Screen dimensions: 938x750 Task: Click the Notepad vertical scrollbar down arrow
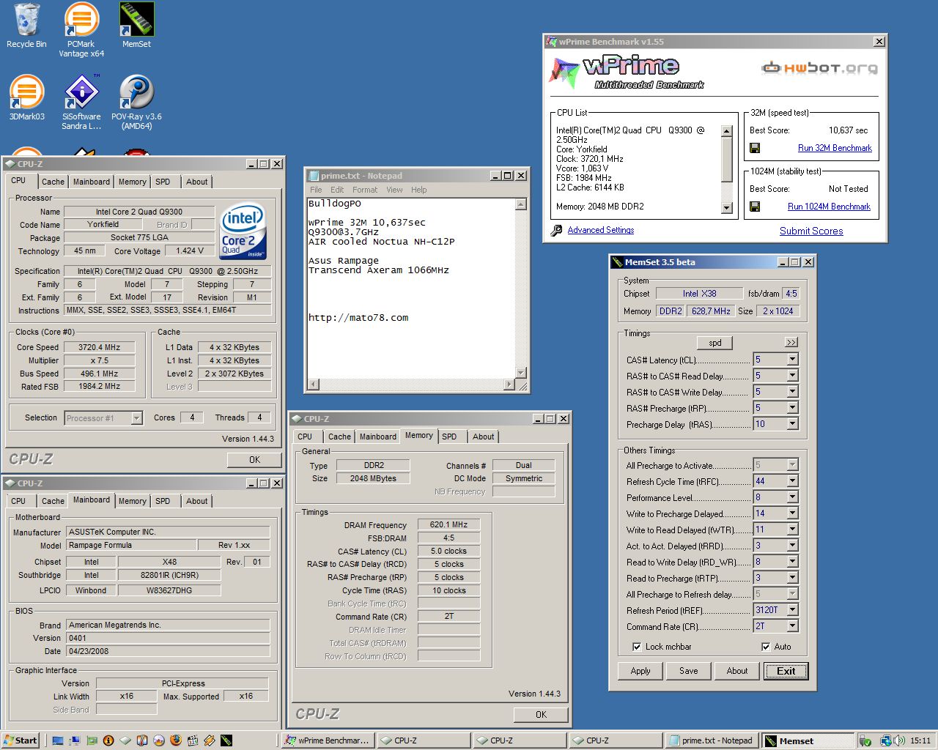tap(521, 372)
